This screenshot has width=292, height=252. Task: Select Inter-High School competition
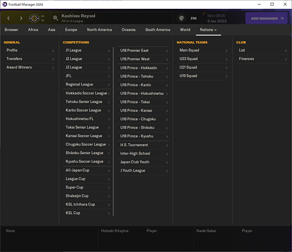tap(144, 154)
